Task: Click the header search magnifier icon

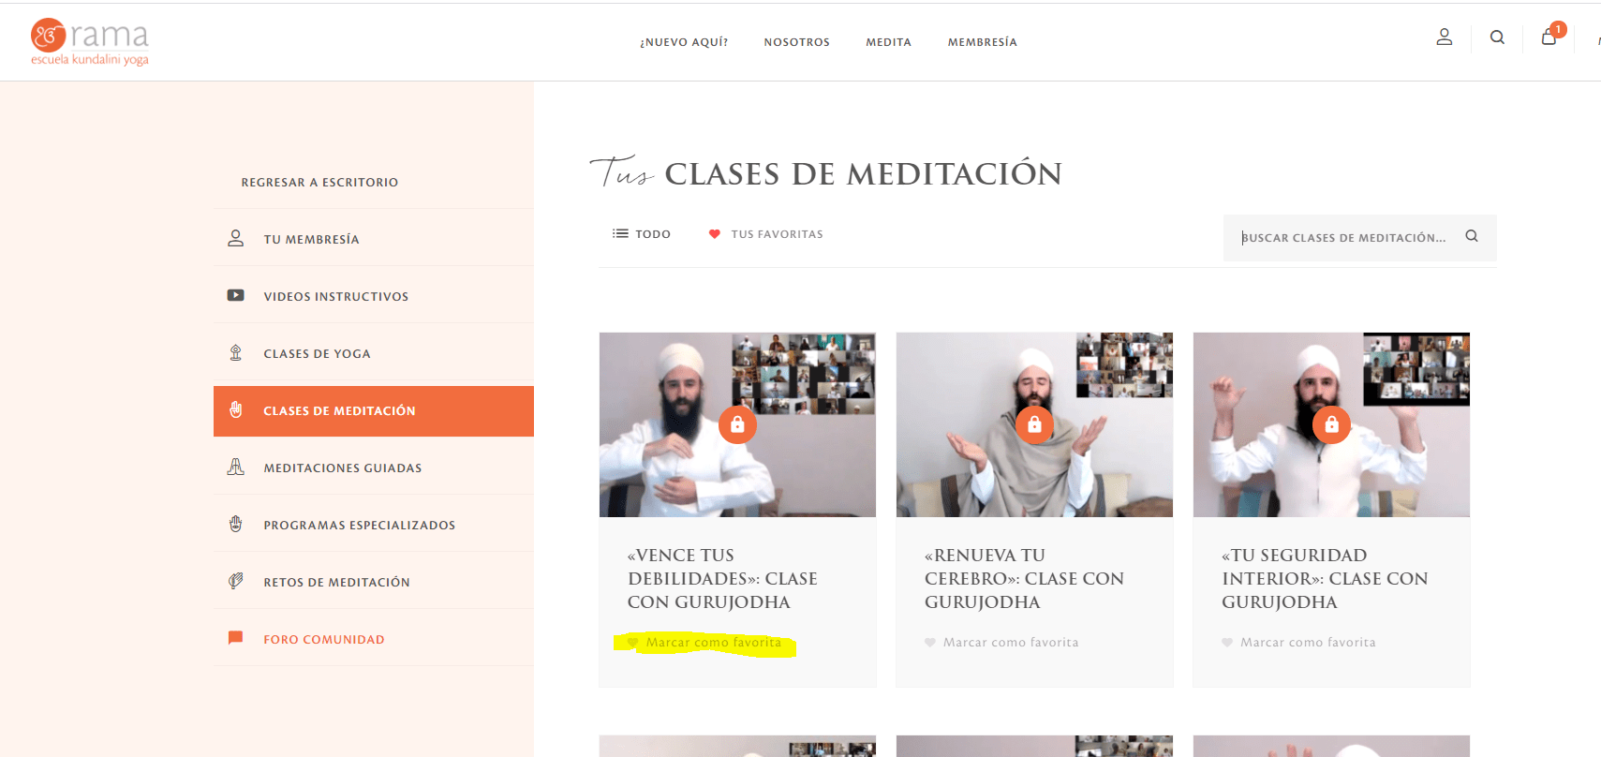Action: pos(1497,37)
